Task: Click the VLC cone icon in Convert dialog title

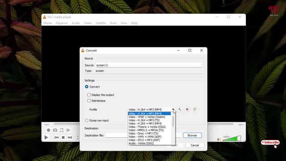Action: click(x=83, y=51)
